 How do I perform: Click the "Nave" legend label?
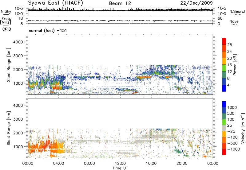coord(234,21)
